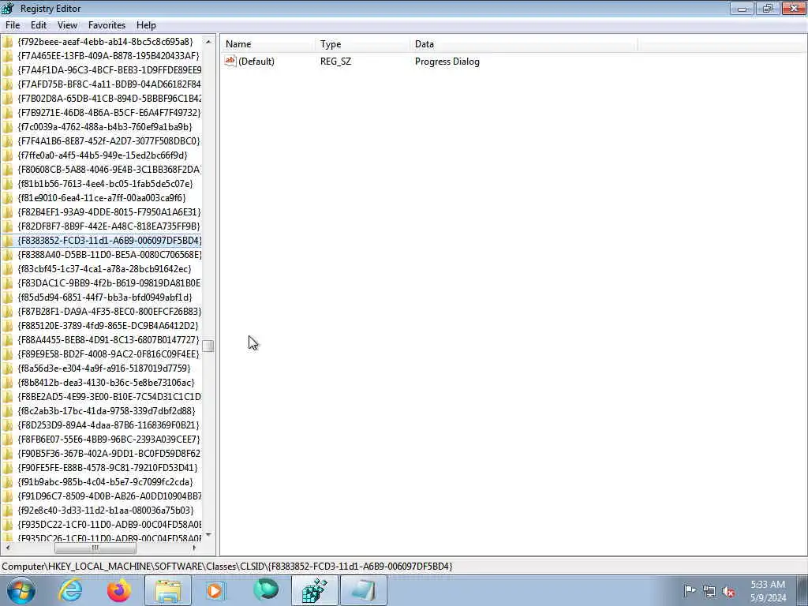
Task: Click folder icon of {F7A4F1DA-96C3-4BCF key
Action: click(7, 70)
